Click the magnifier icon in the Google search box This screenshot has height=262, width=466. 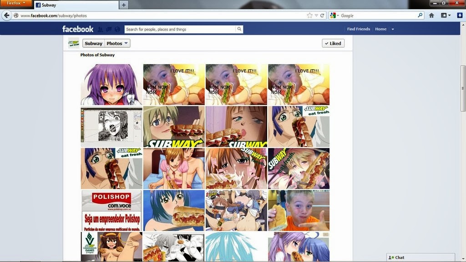(420, 15)
